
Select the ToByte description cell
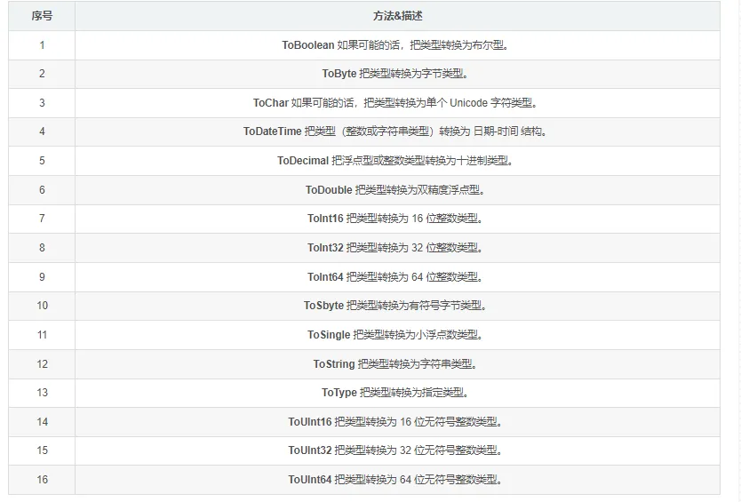[x=397, y=75]
